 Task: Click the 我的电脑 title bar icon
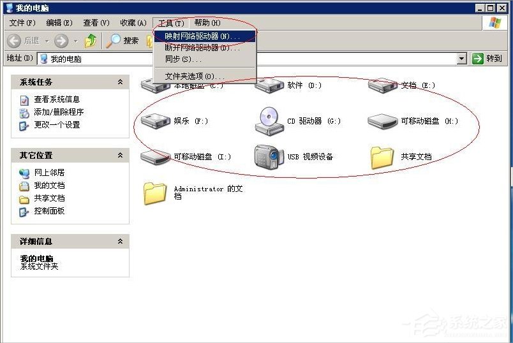[10, 8]
